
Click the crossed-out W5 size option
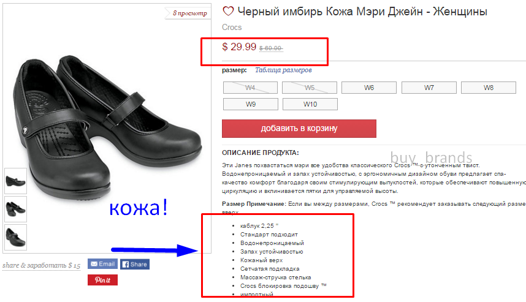tap(310, 88)
